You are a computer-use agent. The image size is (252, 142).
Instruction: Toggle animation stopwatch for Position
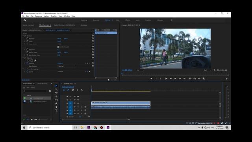27,39
